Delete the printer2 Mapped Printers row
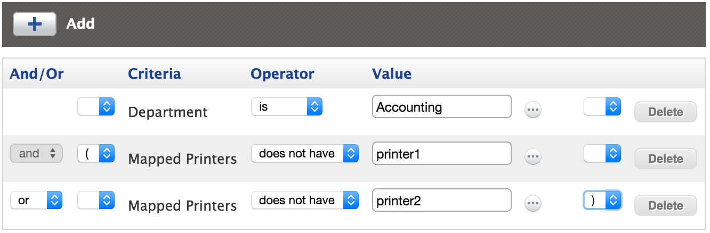Image resolution: width=710 pixels, height=233 pixels. 665,205
